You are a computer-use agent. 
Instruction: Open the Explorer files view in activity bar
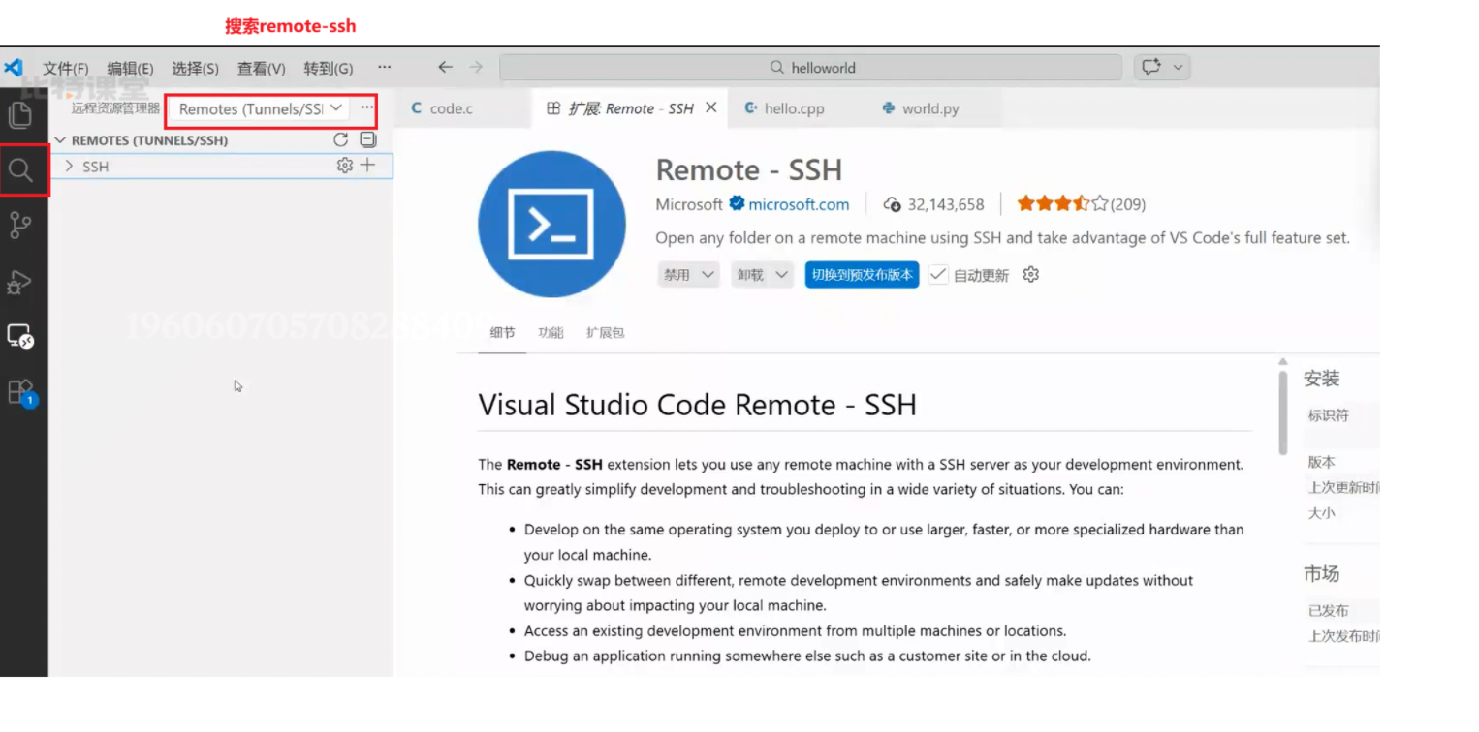point(20,115)
